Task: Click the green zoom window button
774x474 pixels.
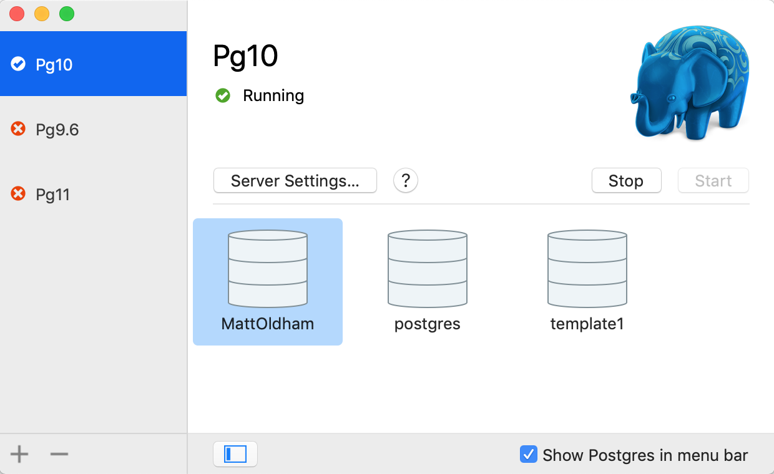Action: (67, 14)
